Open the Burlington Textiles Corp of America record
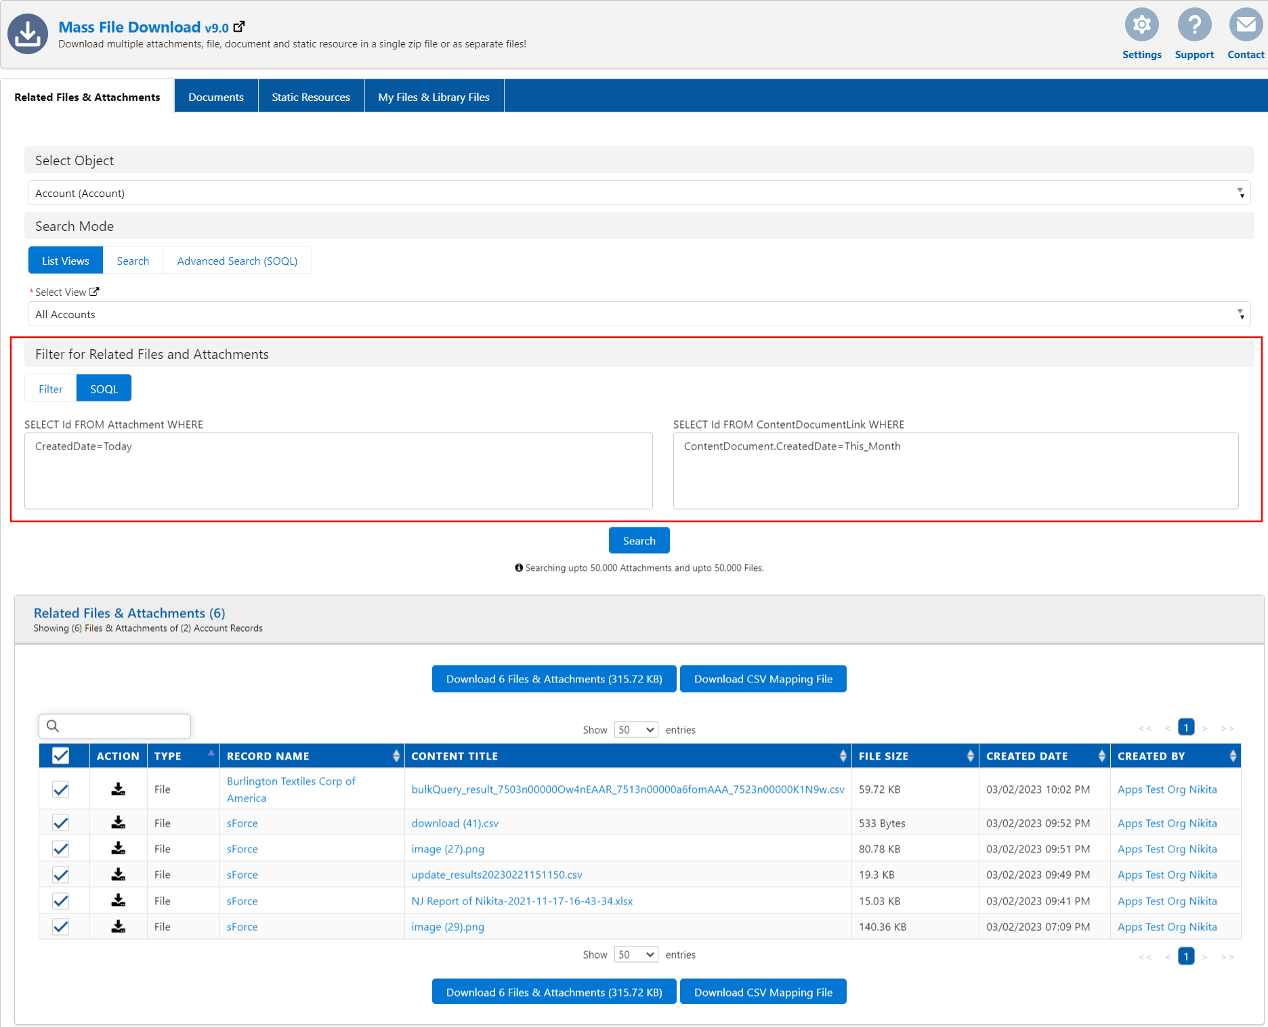The image size is (1268, 1027). [x=291, y=789]
